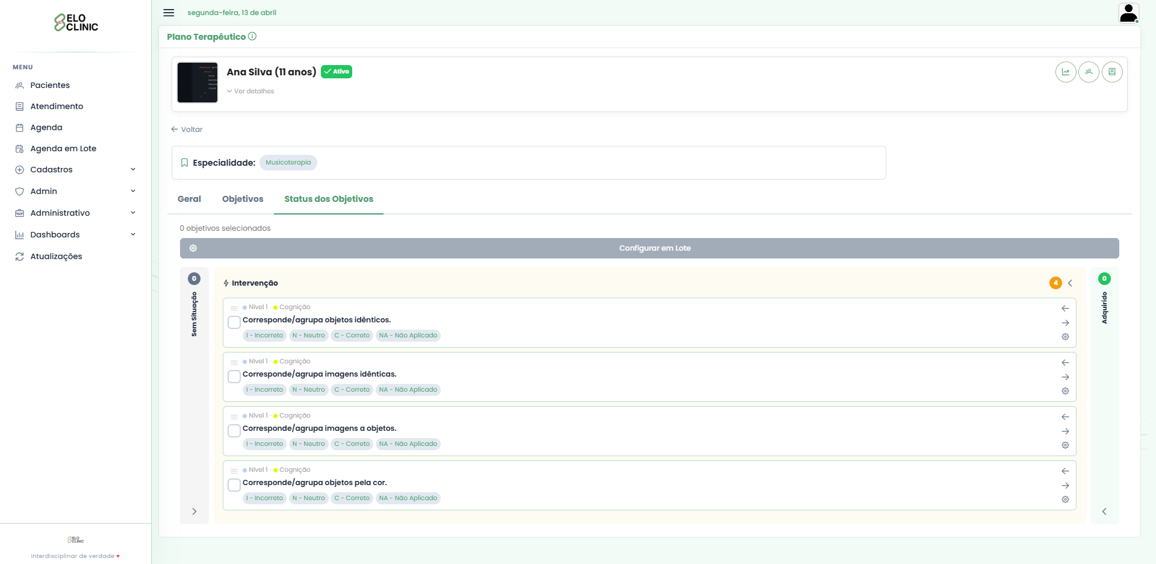Image resolution: width=1156 pixels, height=564 pixels.
Task: Open the user profile avatar icon
Action: [x=1128, y=13]
